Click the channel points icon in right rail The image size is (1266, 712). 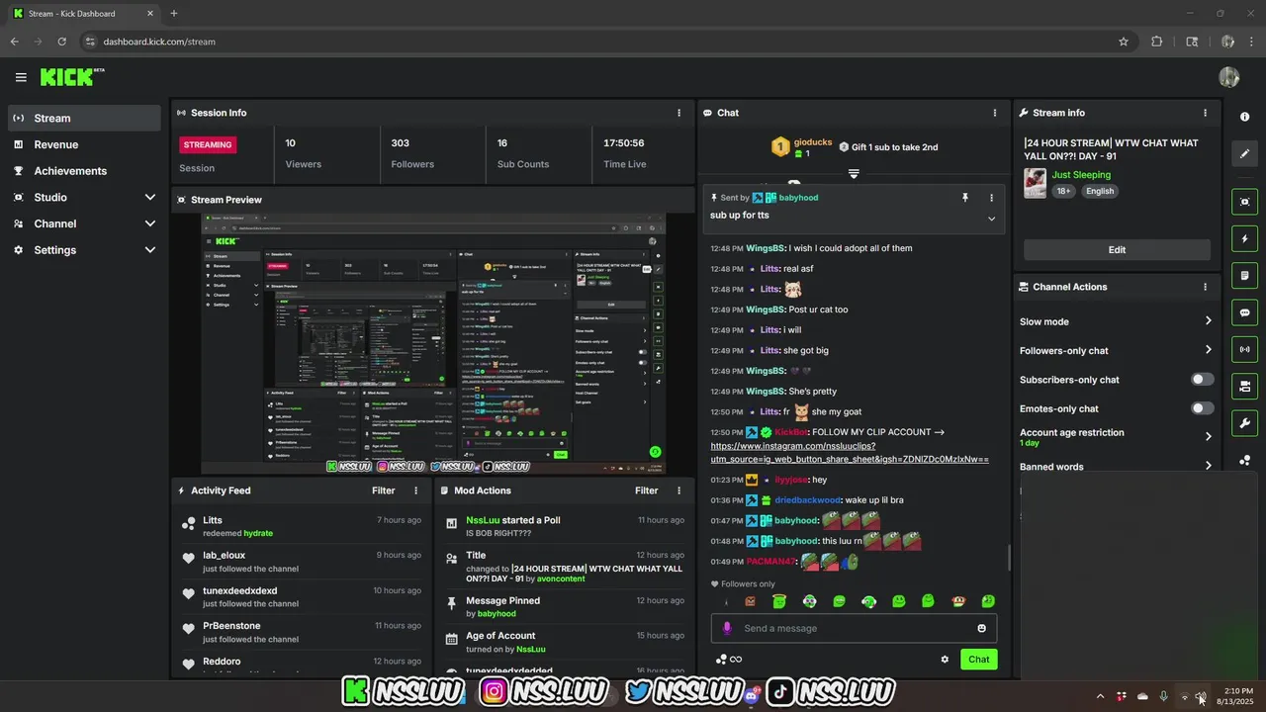(x=1244, y=460)
